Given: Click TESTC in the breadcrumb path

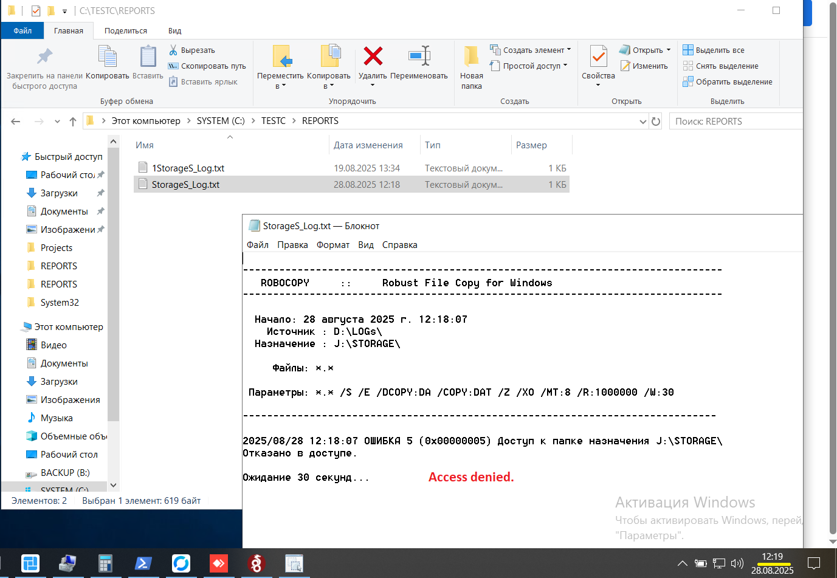Looking at the screenshot, I should [274, 121].
